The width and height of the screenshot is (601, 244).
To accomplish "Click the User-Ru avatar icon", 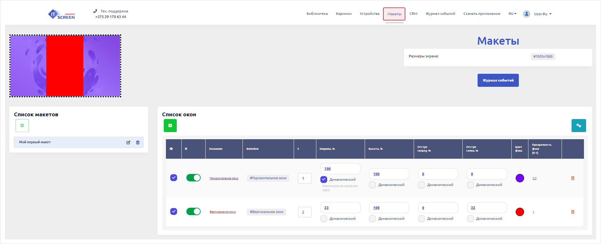I will tap(527, 14).
